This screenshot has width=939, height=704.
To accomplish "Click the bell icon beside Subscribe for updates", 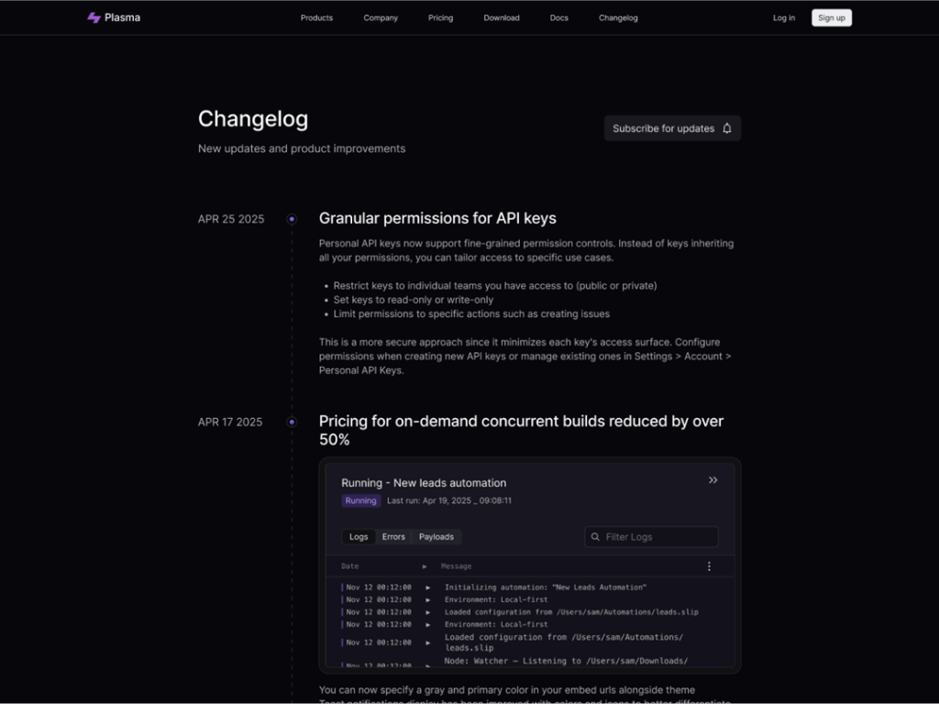I will coord(726,128).
